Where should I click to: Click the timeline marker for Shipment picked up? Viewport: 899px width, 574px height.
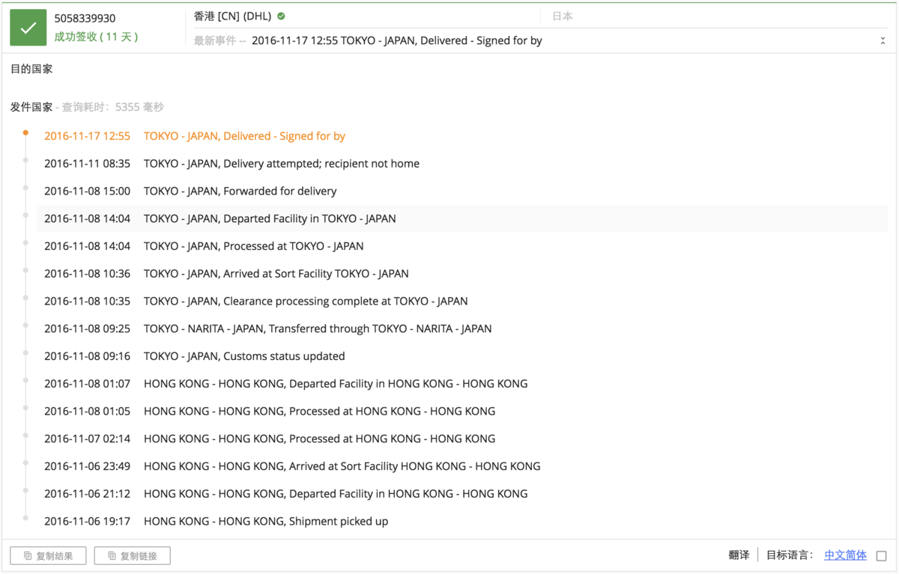pyautogui.click(x=25, y=517)
